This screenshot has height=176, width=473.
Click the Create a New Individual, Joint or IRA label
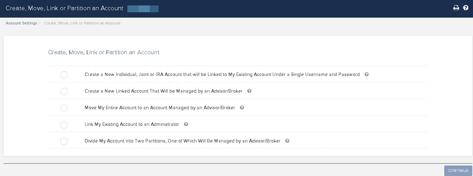coord(222,74)
